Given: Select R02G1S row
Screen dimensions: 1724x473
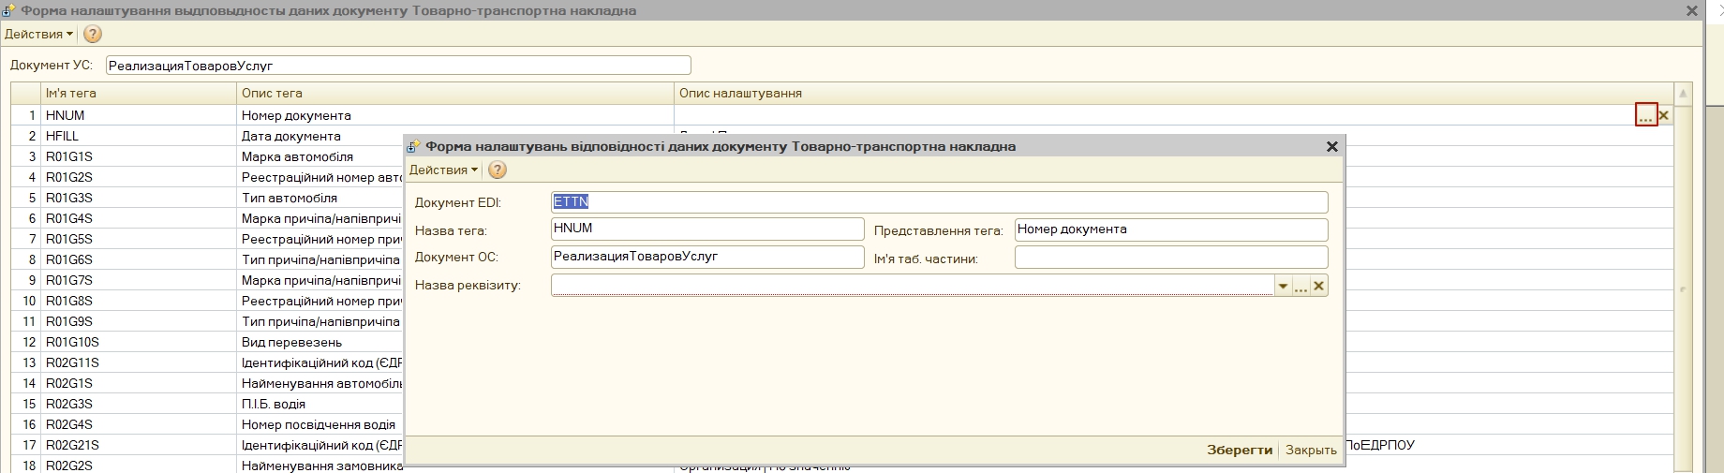Looking at the screenshot, I should tap(139, 383).
